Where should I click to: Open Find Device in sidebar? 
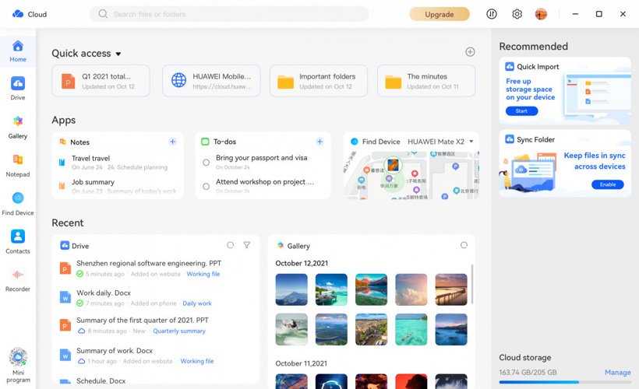pos(17,203)
